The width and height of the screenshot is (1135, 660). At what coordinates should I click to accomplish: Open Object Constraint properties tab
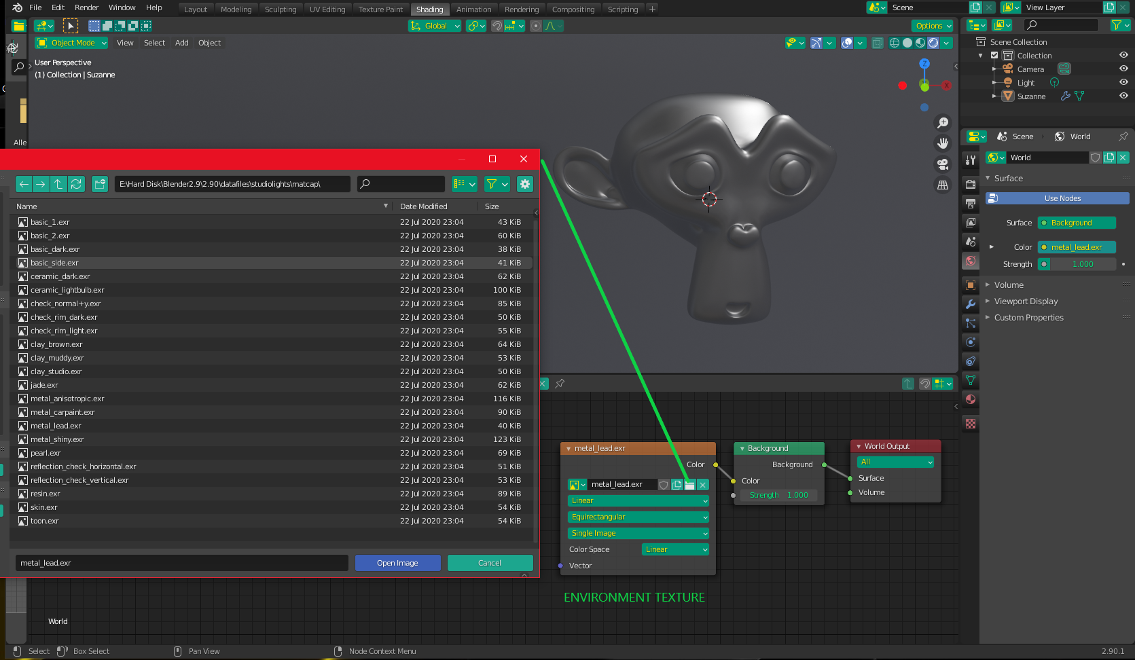971,361
